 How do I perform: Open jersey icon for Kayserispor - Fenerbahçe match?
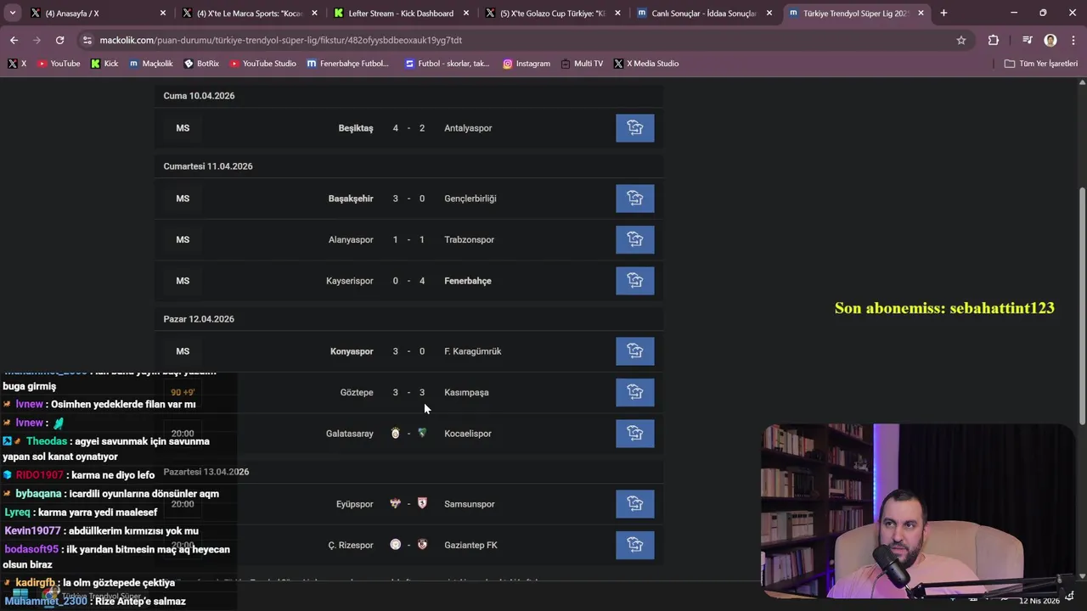(635, 281)
